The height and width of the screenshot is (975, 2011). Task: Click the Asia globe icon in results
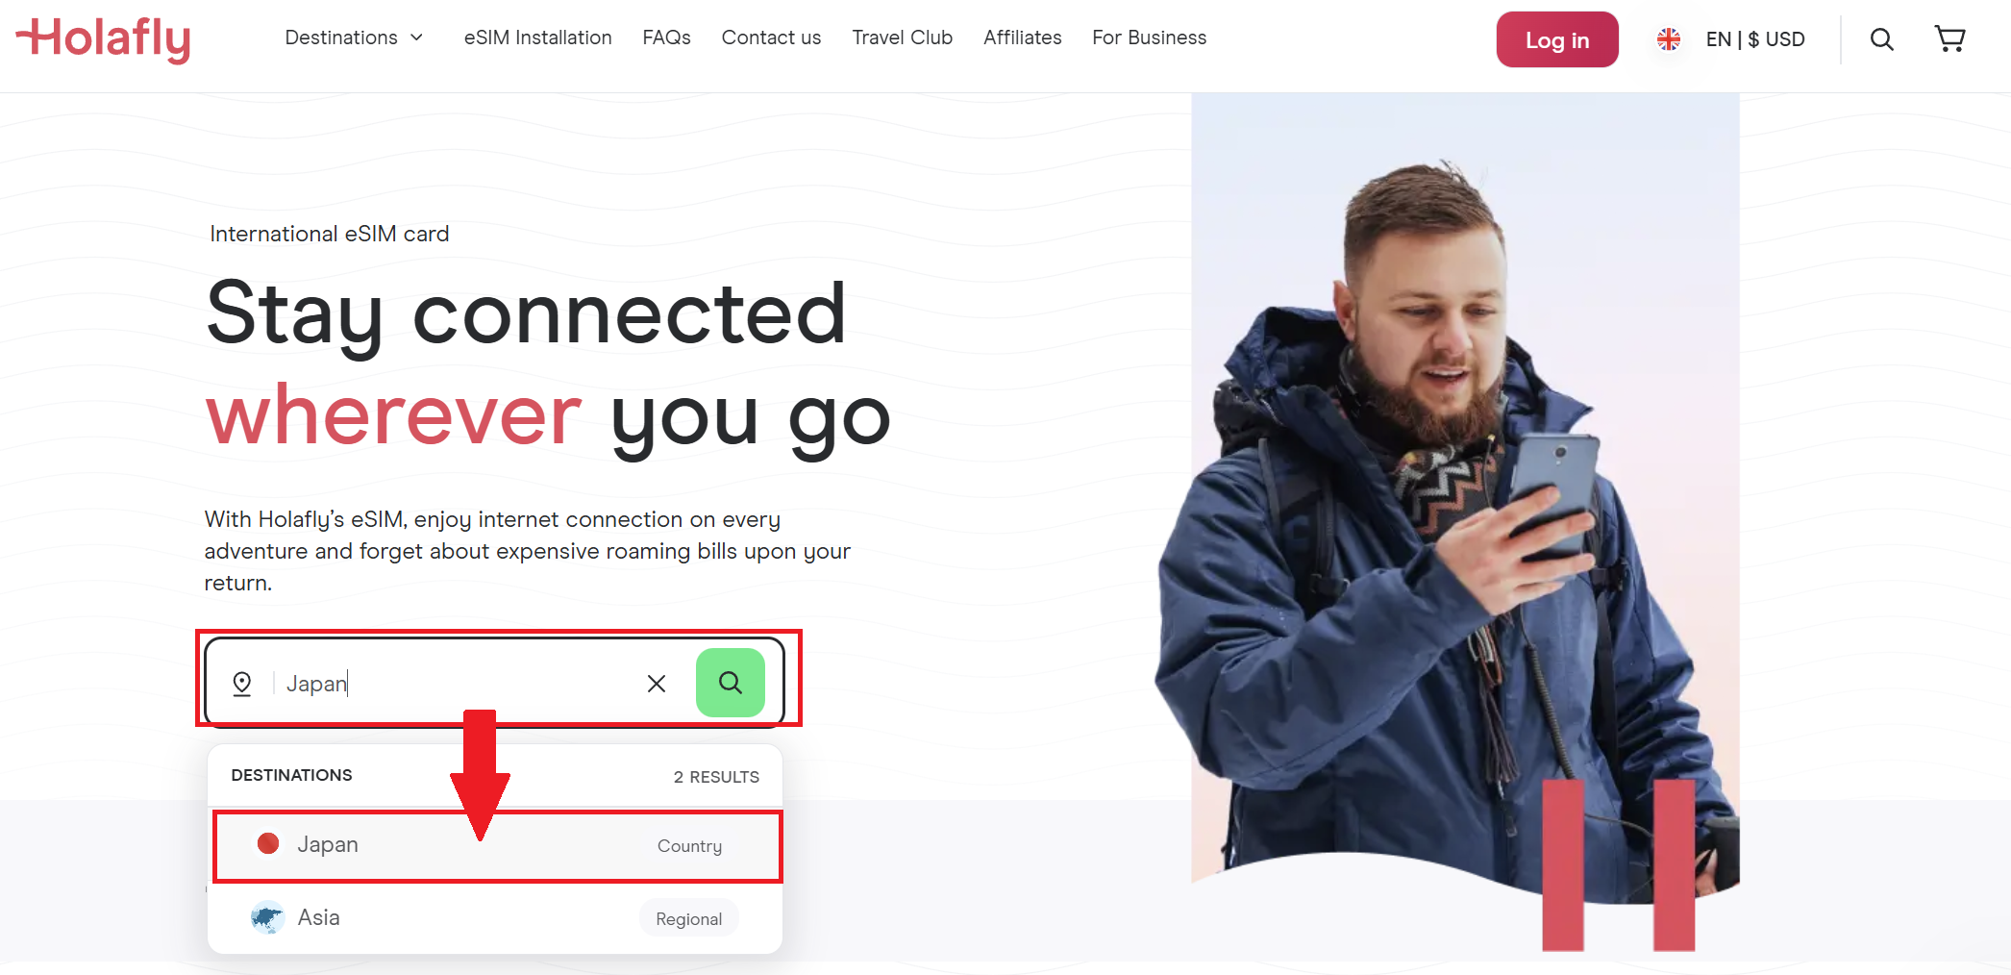point(267,917)
